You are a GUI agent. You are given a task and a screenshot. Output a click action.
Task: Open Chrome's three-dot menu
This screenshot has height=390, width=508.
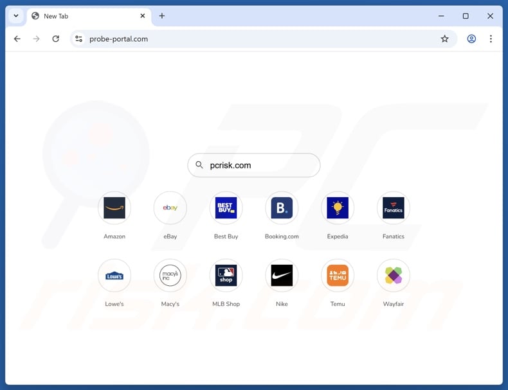(x=491, y=39)
